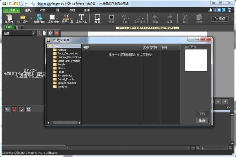Click composition settings tools icon
236x157 pixels.
pos(39,33)
